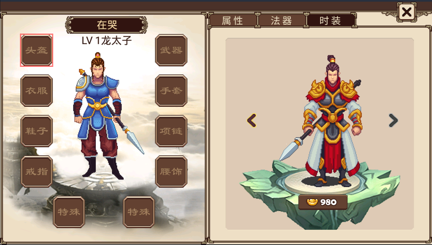Open the 戒指 ring equipment slot

coord(36,172)
